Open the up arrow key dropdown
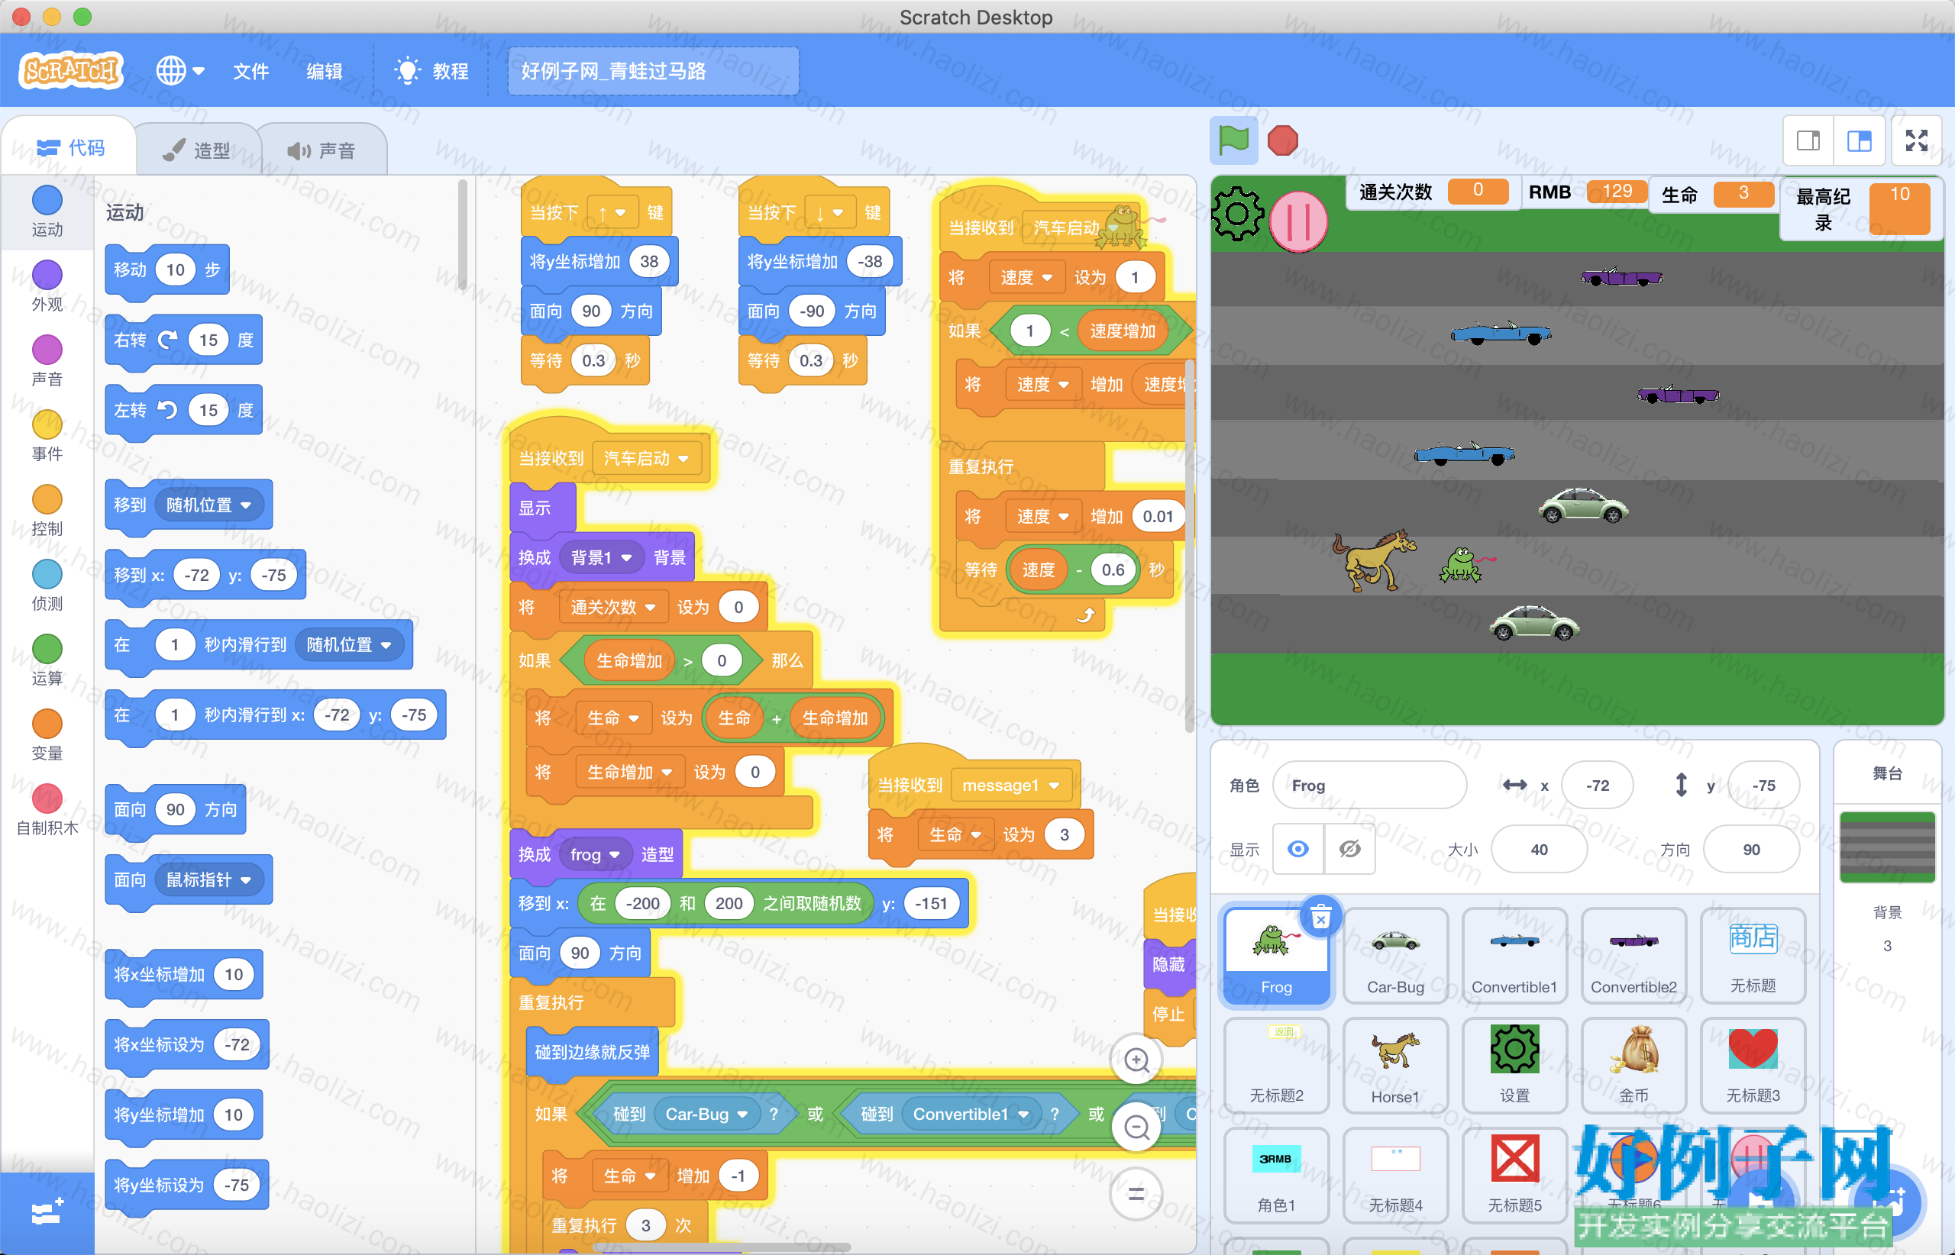The image size is (1955, 1255). [611, 213]
